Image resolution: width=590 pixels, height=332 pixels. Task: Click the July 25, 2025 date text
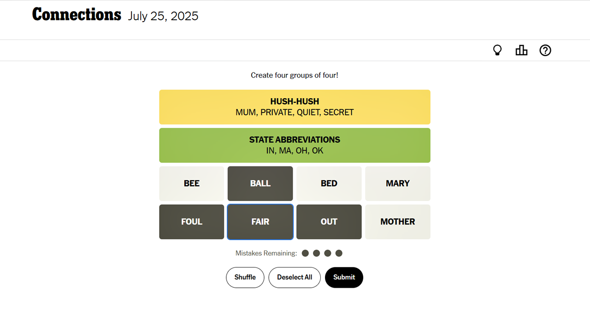163,16
